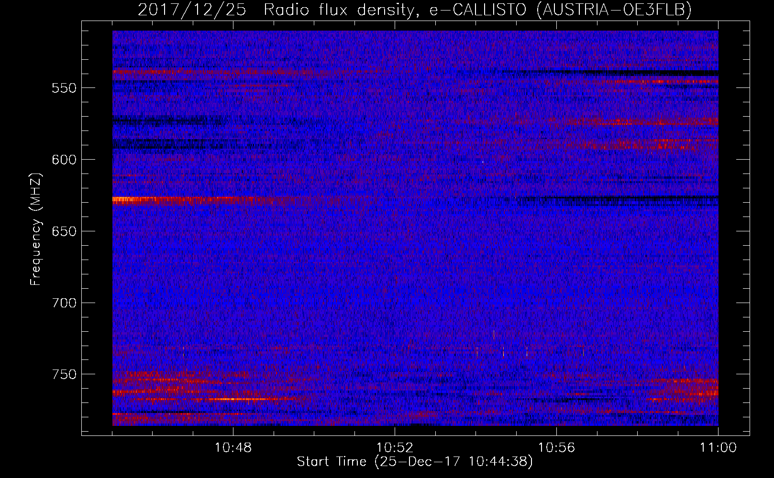Click the 750 frequency tick label
This screenshot has width=774, height=478.
[64, 374]
